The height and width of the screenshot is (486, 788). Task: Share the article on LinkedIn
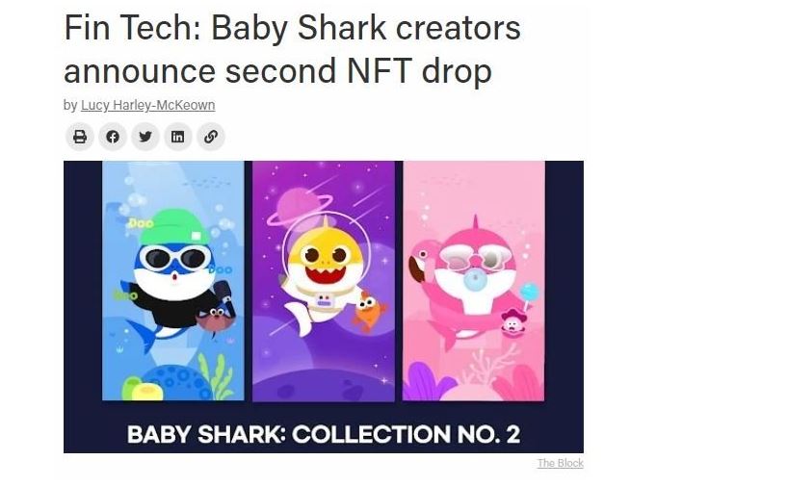point(178,137)
